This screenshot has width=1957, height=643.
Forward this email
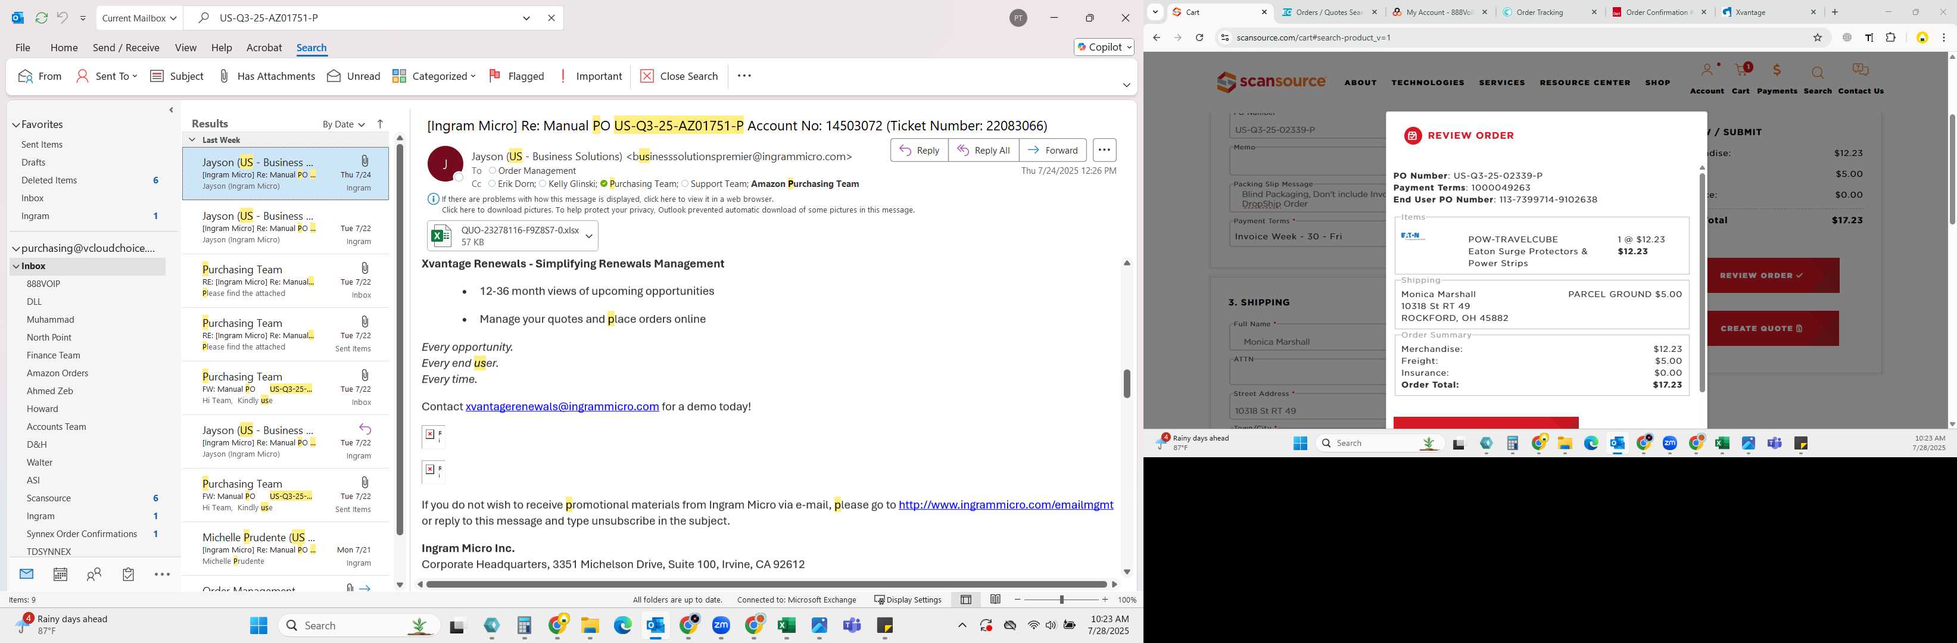click(x=1052, y=150)
